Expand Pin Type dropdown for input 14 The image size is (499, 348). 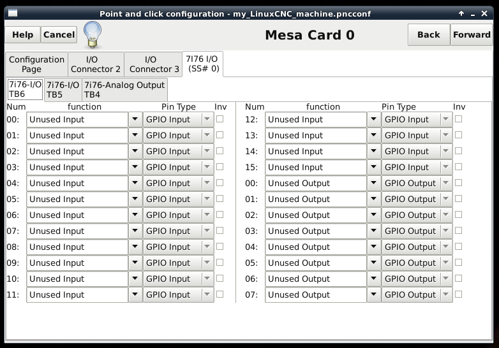pyautogui.click(x=417, y=151)
